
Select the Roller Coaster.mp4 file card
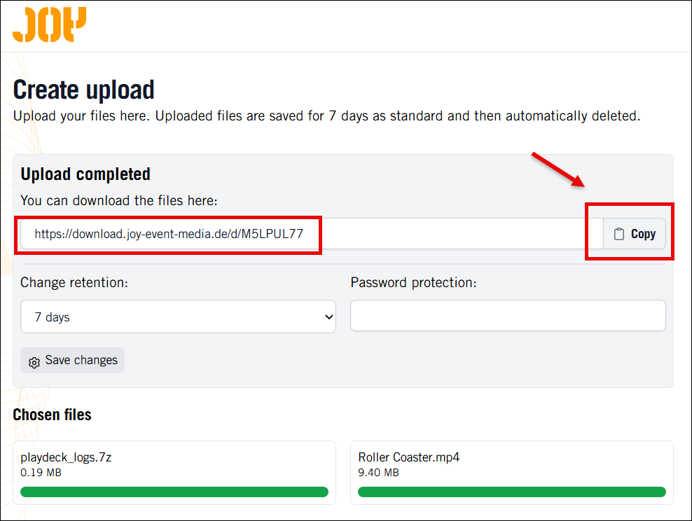[x=511, y=473]
